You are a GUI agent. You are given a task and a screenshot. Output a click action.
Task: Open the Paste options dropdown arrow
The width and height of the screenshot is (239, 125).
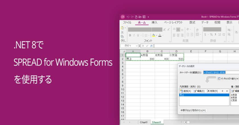click(125, 28)
